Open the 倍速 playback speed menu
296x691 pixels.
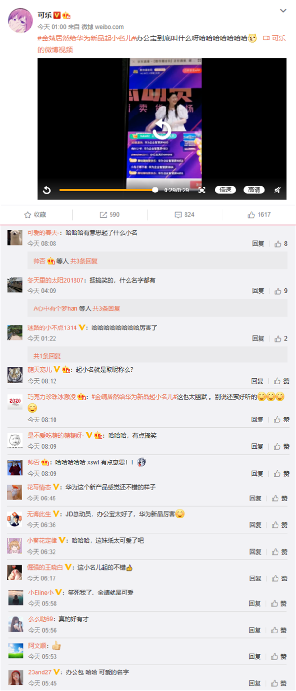point(225,190)
